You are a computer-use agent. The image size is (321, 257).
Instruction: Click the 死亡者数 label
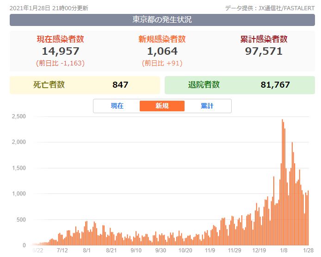click(49, 84)
